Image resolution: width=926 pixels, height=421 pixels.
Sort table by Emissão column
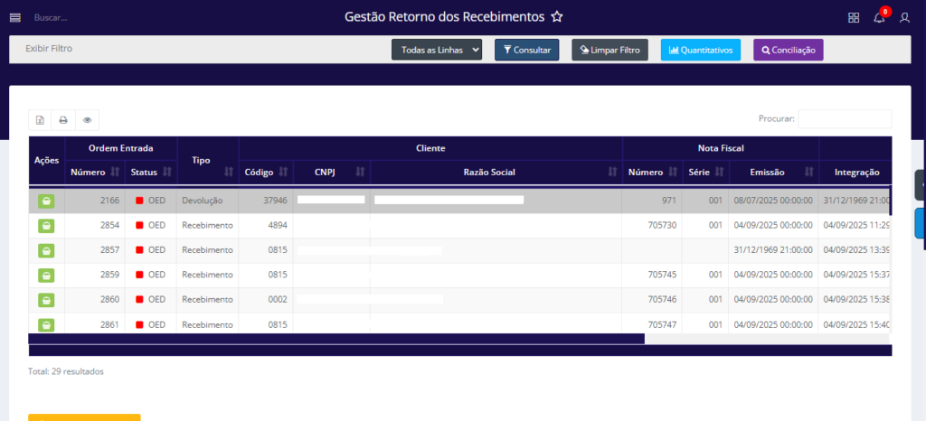click(x=773, y=172)
